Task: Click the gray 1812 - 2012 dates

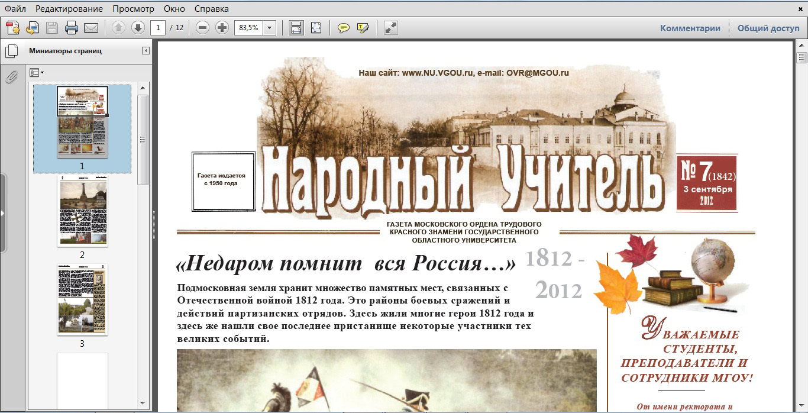Action: point(554,275)
